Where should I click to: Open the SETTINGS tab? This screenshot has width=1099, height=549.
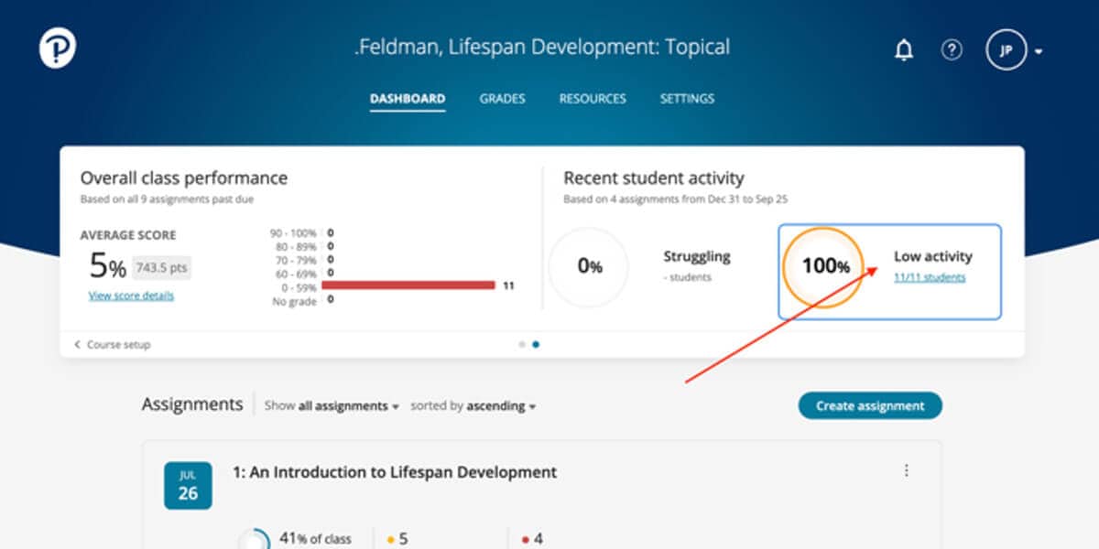click(687, 98)
